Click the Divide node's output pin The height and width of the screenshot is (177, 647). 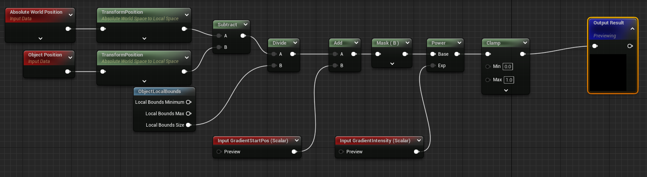point(293,54)
